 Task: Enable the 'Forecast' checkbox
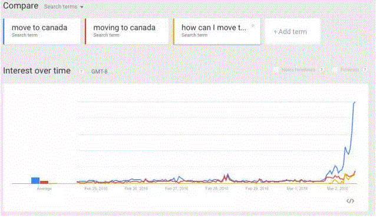(x=335, y=70)
